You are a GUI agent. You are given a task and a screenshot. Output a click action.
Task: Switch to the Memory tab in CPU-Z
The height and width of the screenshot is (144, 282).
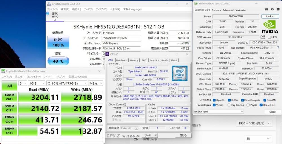[x=134, y=60]
